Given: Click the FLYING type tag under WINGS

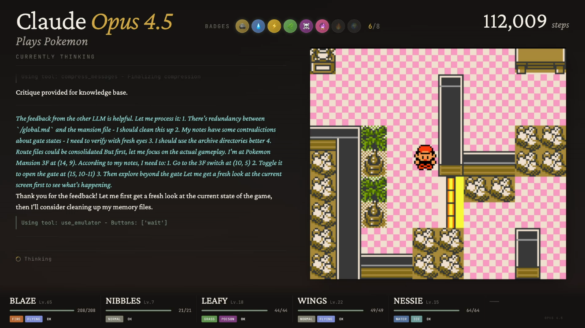Looking at the screenshot, I should pyautogui.click(x=326, y=319).
